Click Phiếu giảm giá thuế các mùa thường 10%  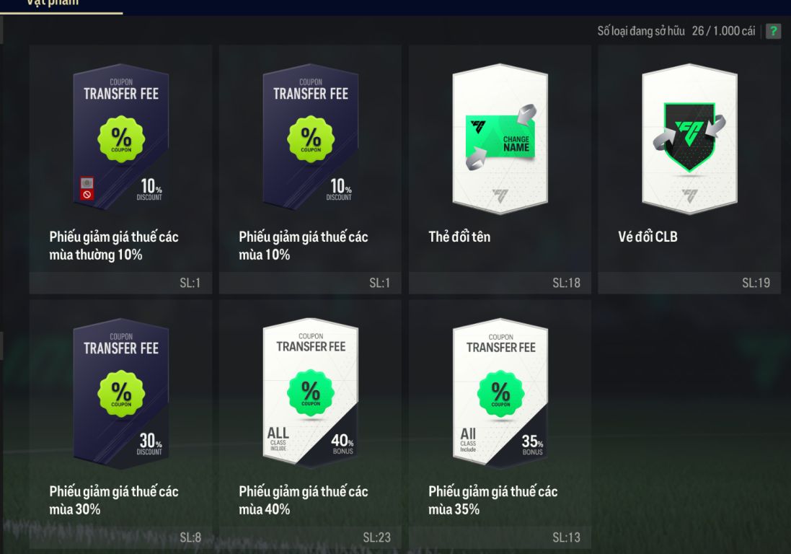point(114,246)
